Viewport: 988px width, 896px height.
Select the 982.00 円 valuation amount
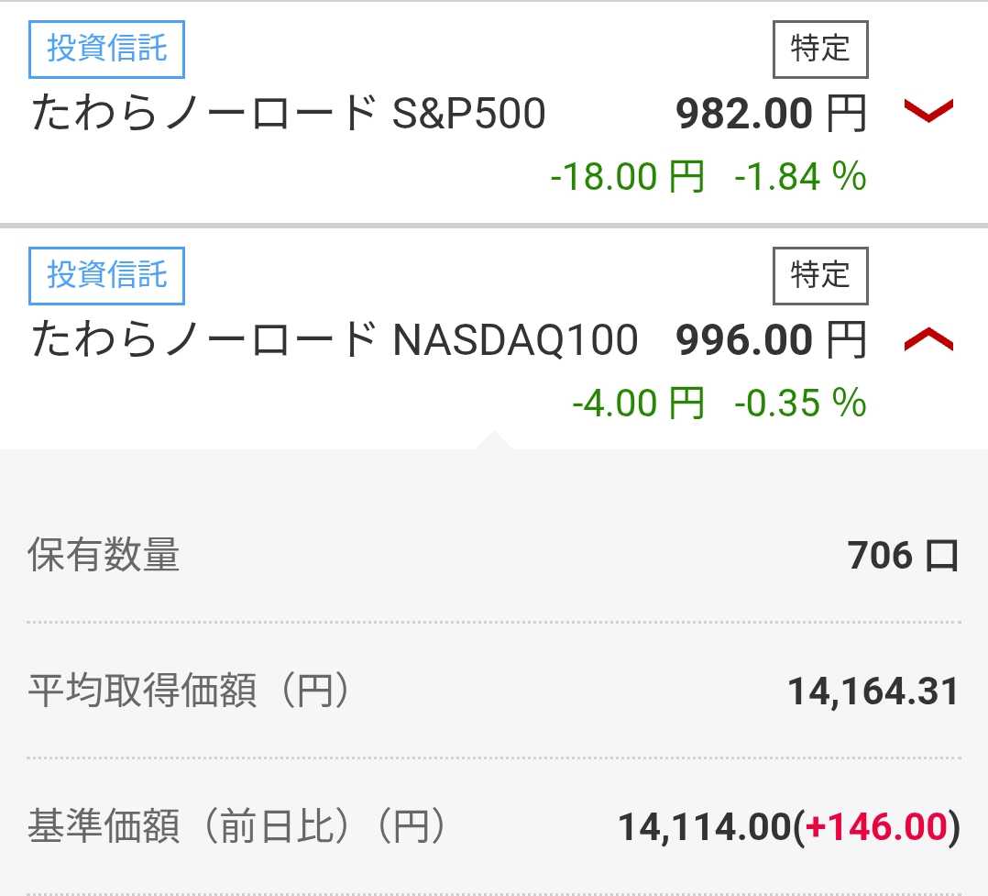pos(771,114)
